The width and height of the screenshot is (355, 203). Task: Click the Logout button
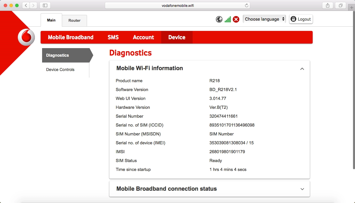pyautogui.click(x=301, y=19)
